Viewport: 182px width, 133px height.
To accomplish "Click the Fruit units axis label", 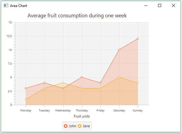I will click(x=82, y=116).
